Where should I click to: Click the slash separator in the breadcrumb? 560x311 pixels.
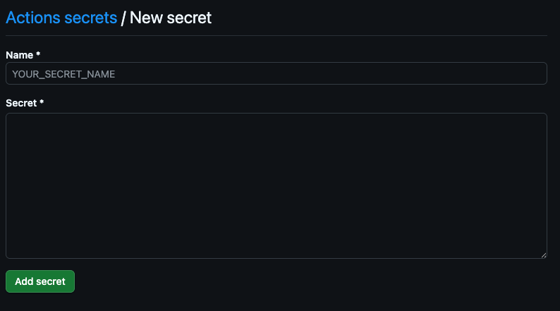click(x=123, y=18)
